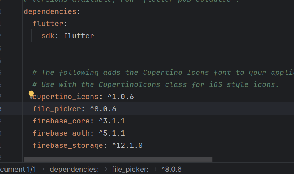Click the horizontal scrollbar of the editor

tap(118, 160)
